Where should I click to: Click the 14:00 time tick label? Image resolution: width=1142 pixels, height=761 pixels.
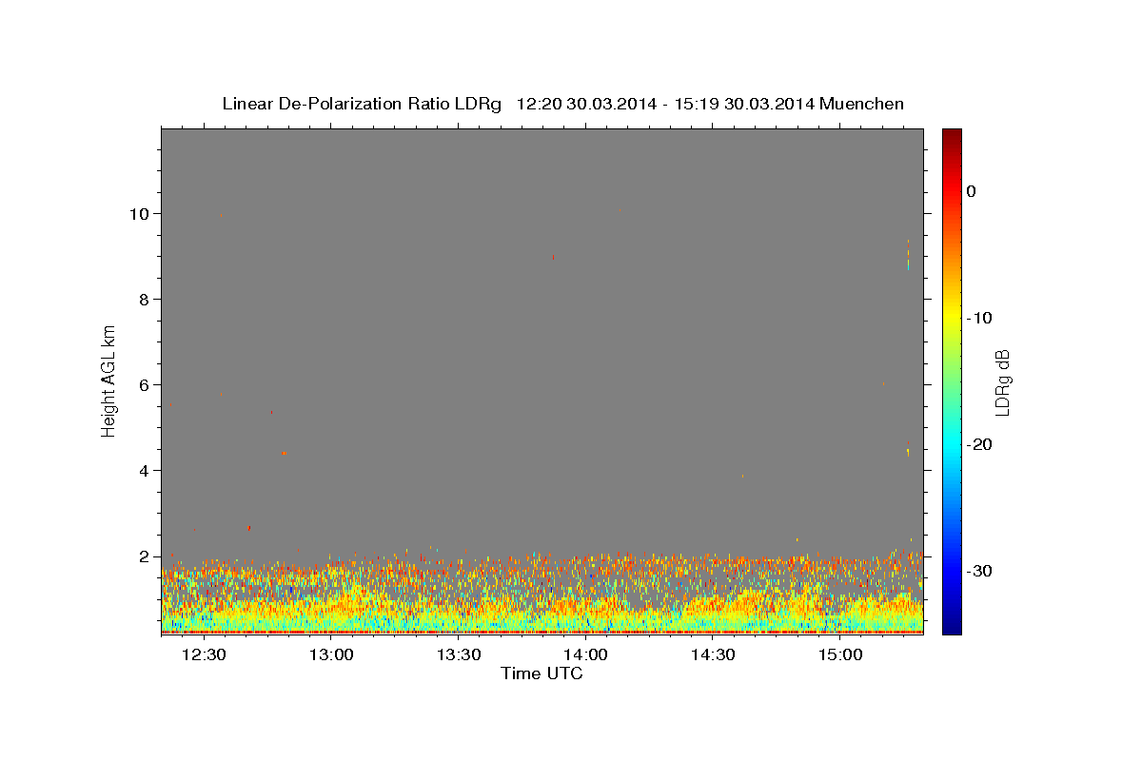pyautogui.click(x=585, y=654)
